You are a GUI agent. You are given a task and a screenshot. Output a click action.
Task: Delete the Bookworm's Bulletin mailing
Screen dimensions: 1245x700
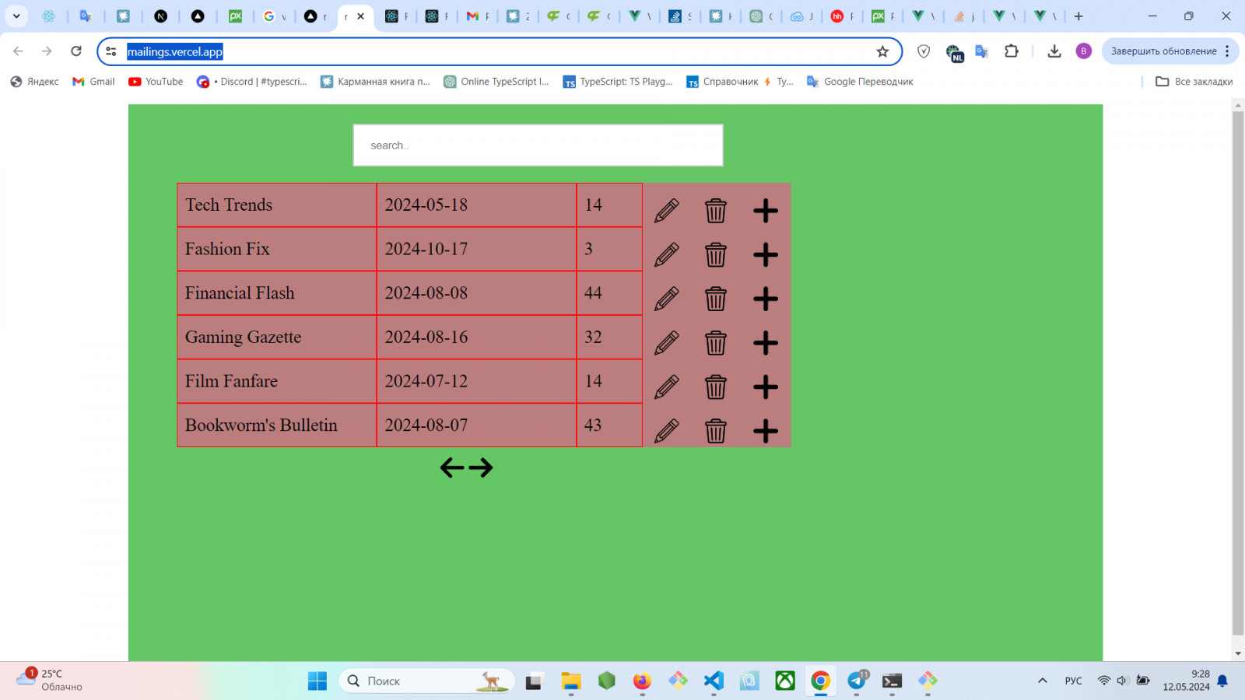point(716,431)
